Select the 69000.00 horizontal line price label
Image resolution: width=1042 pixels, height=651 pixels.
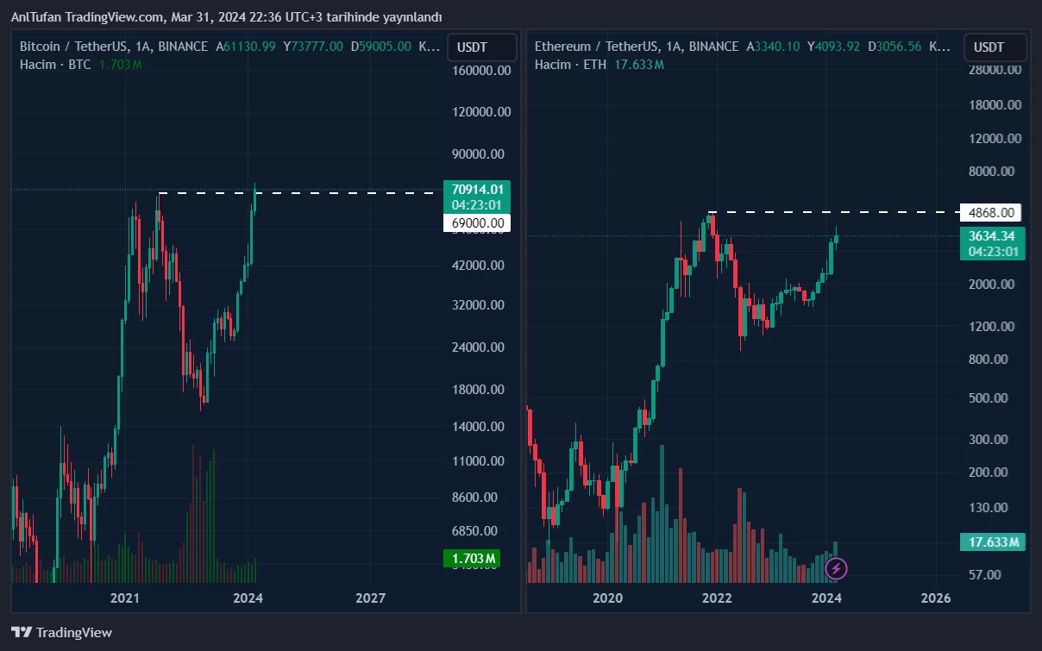click(477, 223)
